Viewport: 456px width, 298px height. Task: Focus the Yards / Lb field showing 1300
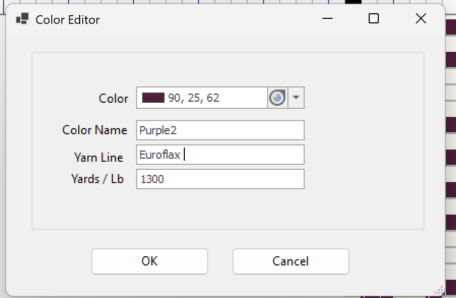pos(220,179)
